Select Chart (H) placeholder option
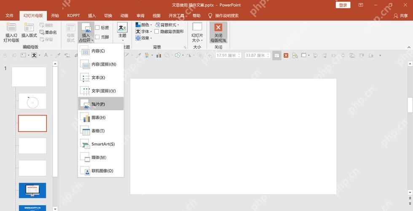Image resolution: width=413 pixels, height=211 pixels. tap(101, 118)
